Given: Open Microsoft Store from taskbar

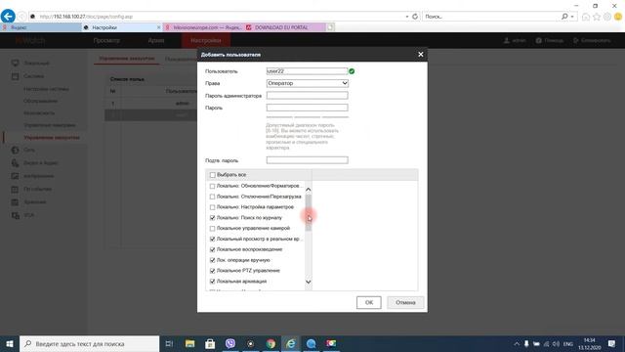Looking at the screenshot, I should point(210,343).
